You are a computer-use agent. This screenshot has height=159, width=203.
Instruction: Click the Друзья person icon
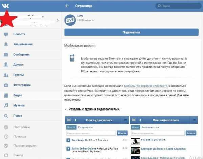pyautogui.click(x=6, y=64)
